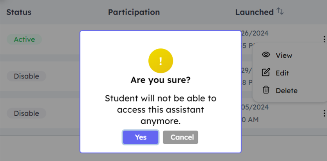Pick the Delete menu entry text
The height and width of the screenshot is (161, 327).
tap(287, 91)
